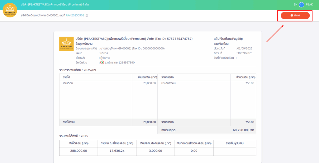
Task: Click the round PEAK avatar icon
Action: click(302, 5)
